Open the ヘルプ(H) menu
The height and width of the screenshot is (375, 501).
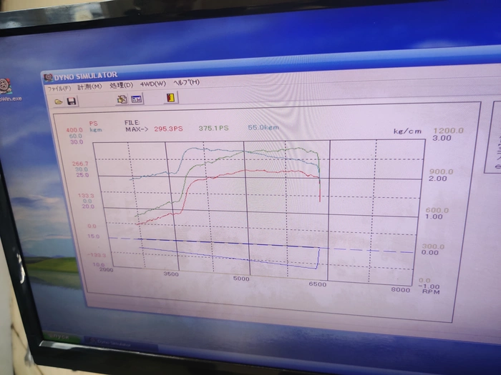coord(186,82)
